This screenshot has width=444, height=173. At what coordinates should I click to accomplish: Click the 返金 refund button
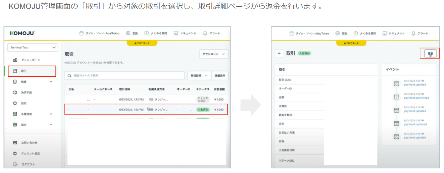[x=430, y=54]
